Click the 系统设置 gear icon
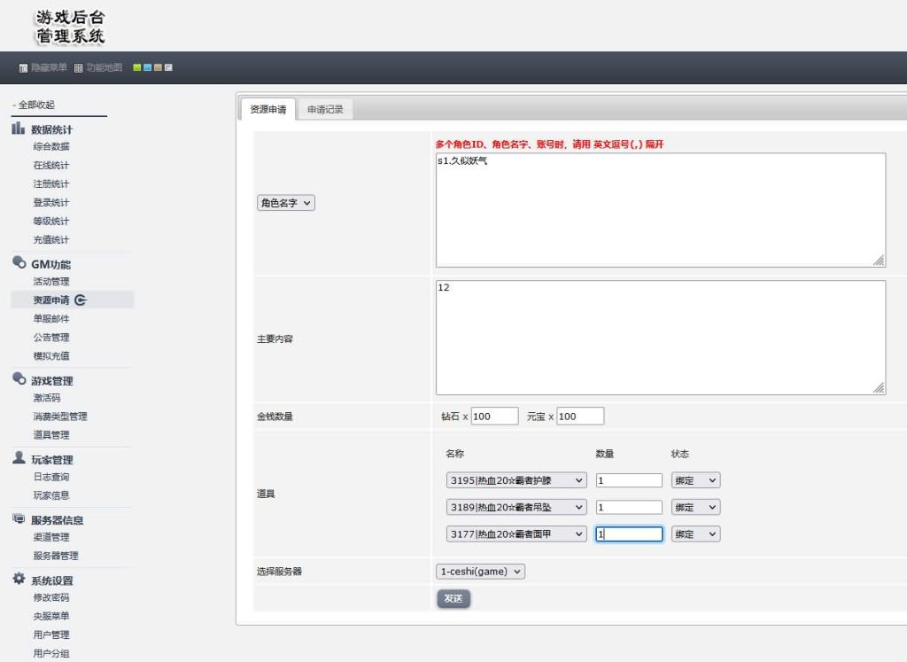 (x=19, y=580)
